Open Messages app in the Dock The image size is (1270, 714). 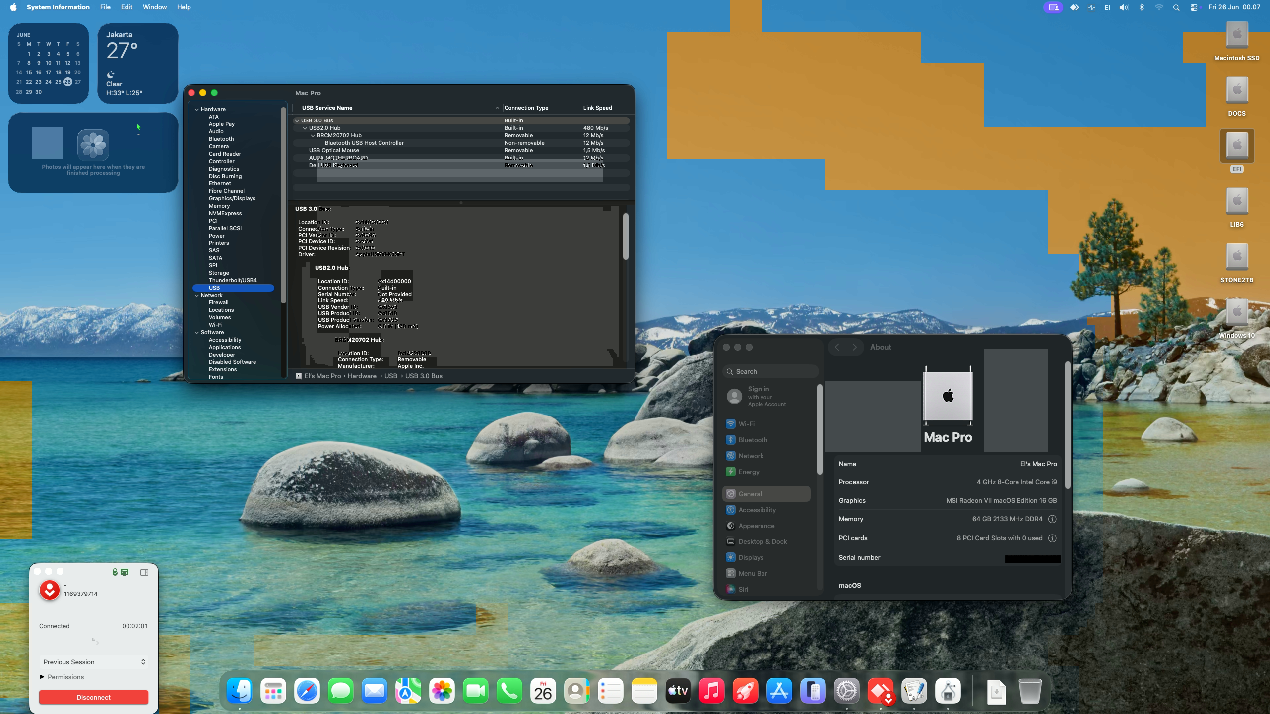click(x=341, y=691)
